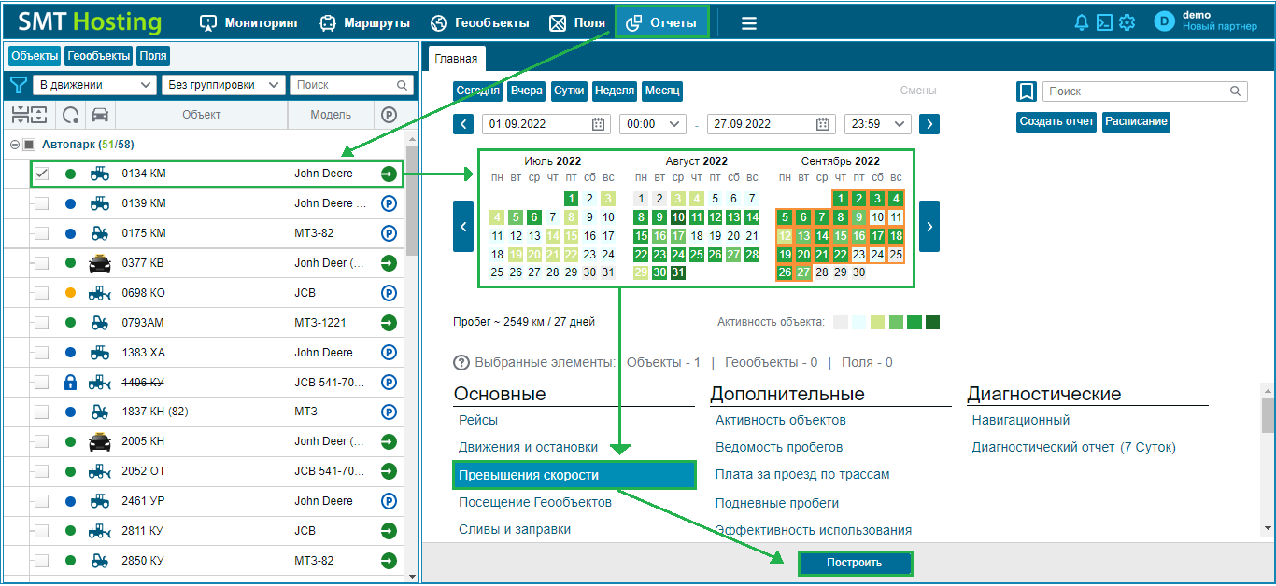1276x586 pixels.
Task: Click the Построить button
Action: (x=855, y=564)
